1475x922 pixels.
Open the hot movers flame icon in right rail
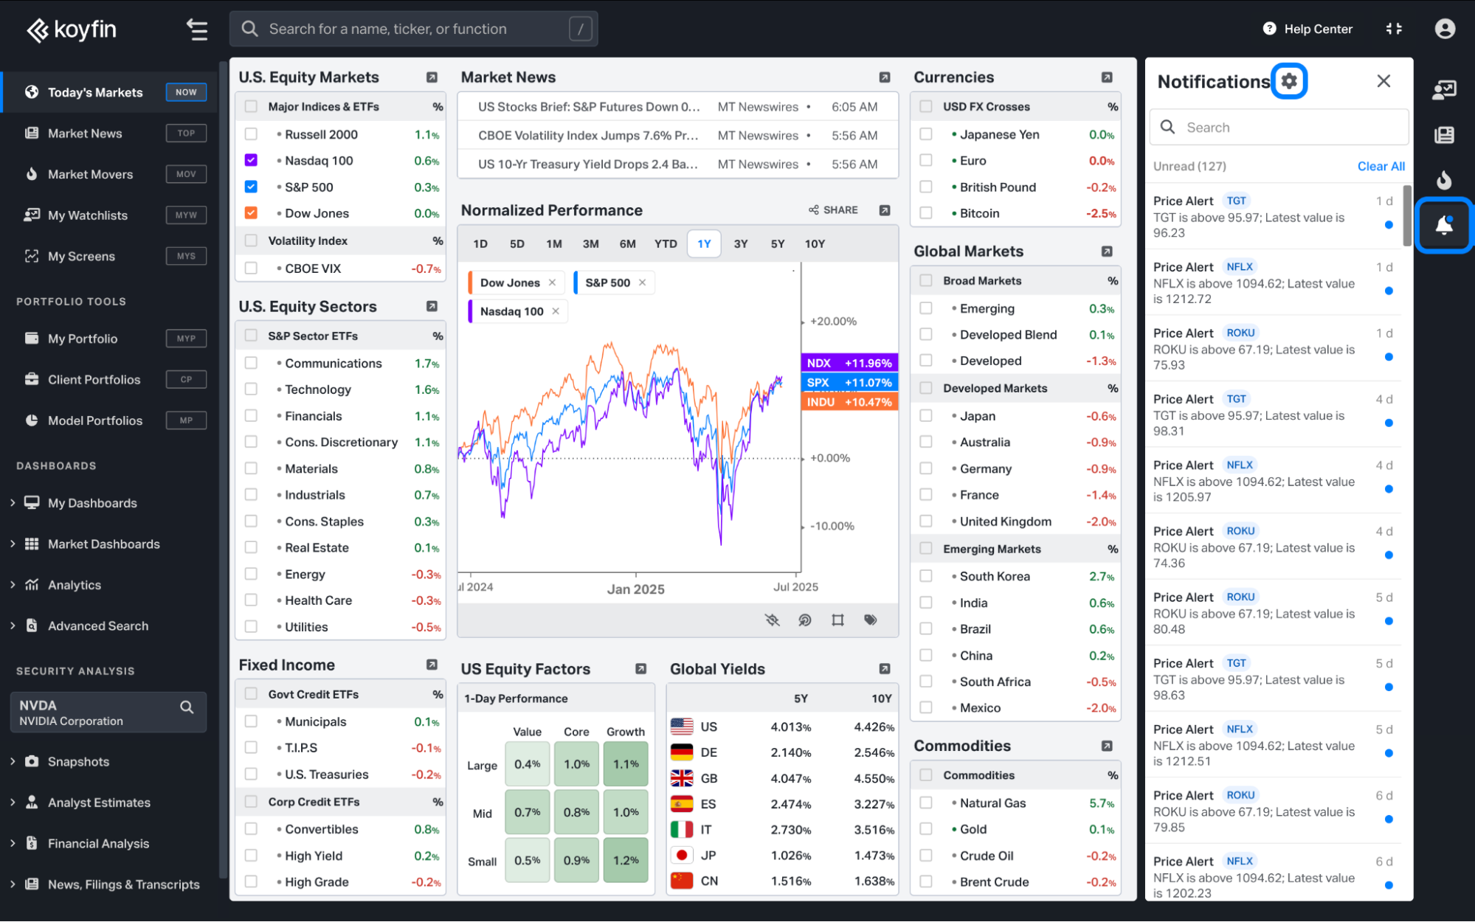pyautogui.click(x=1444, y=179)
